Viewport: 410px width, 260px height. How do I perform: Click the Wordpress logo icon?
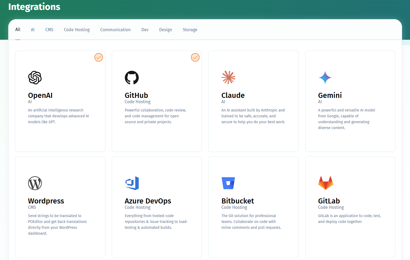(35, 183)
